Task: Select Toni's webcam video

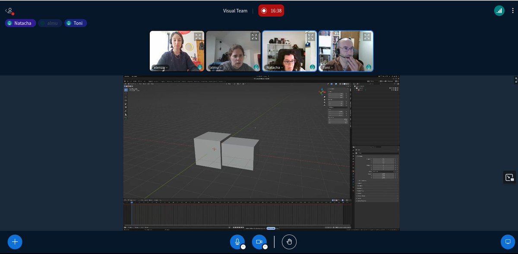Action: (x=346, y=51)
